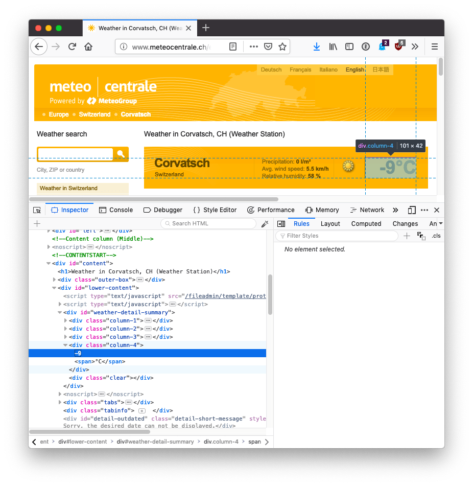Screen dimensions: 473x486
Task: Open the Downloads arrow in browser toolbar
Action: pyautogui.click(x=317, y=47)
